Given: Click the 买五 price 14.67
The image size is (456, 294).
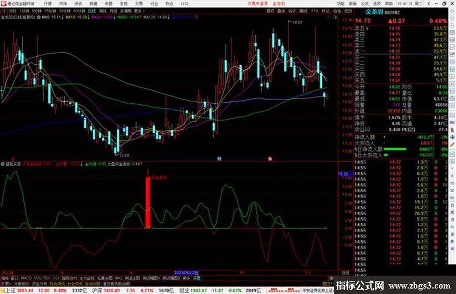Looking at the screenshot, I should point(395,80).
